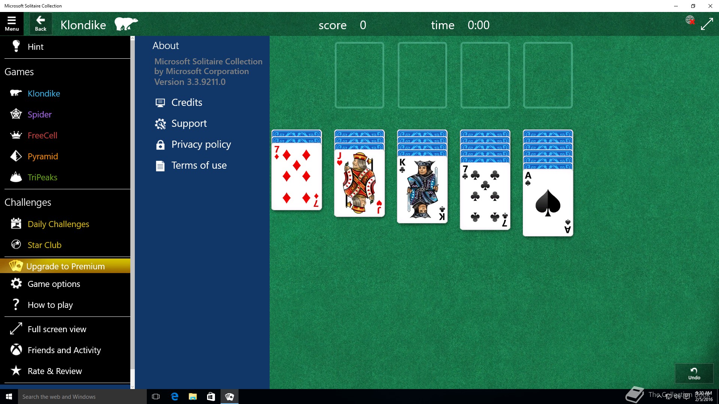Open the Star Club icon

click(16, 245)
